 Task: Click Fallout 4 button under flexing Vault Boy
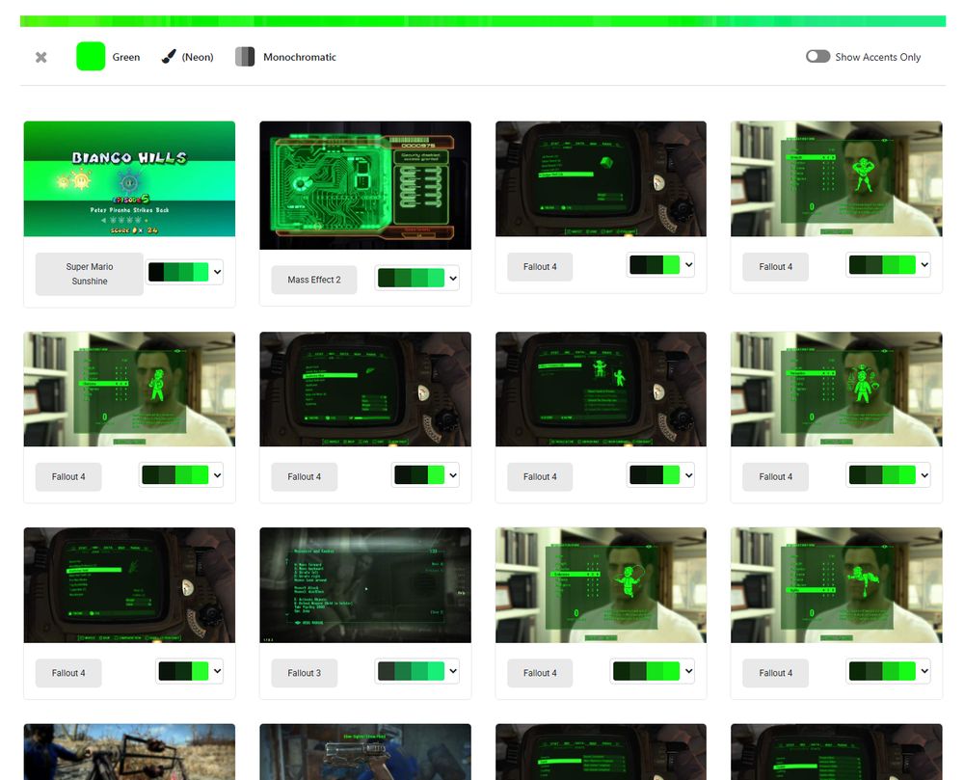[775, 267]
